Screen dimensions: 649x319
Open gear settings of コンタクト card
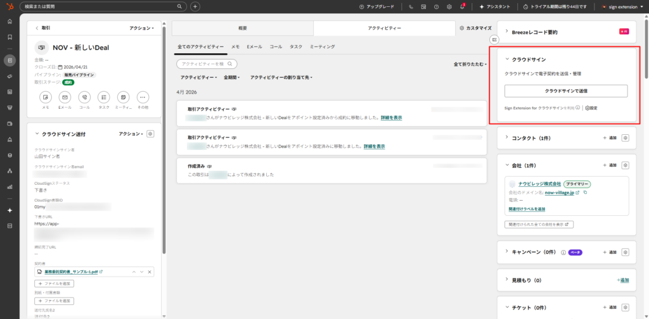[x=626, y=137]
